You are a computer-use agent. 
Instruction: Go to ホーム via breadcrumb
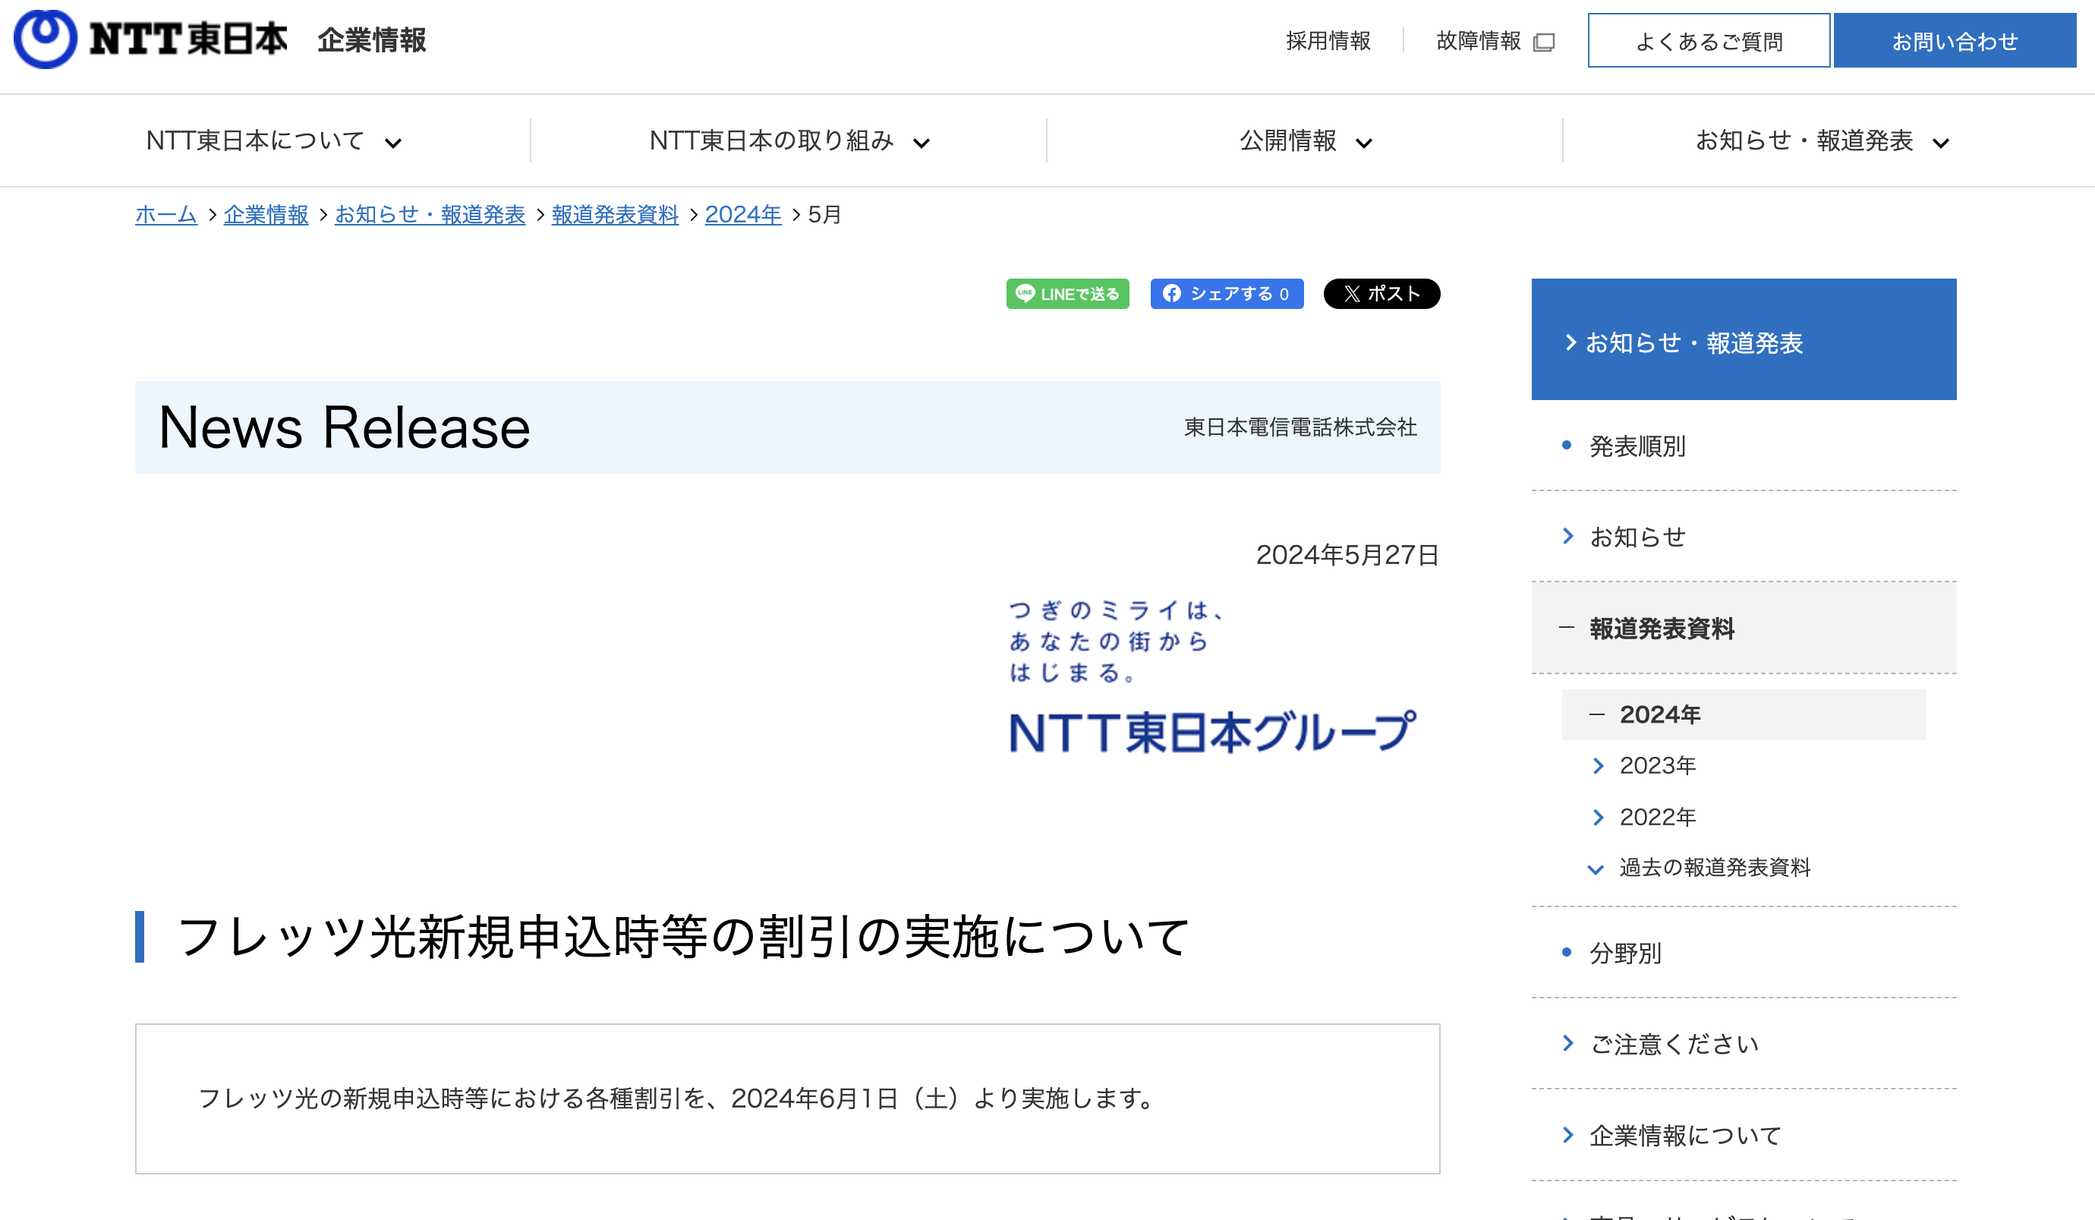tap(165, 215)
